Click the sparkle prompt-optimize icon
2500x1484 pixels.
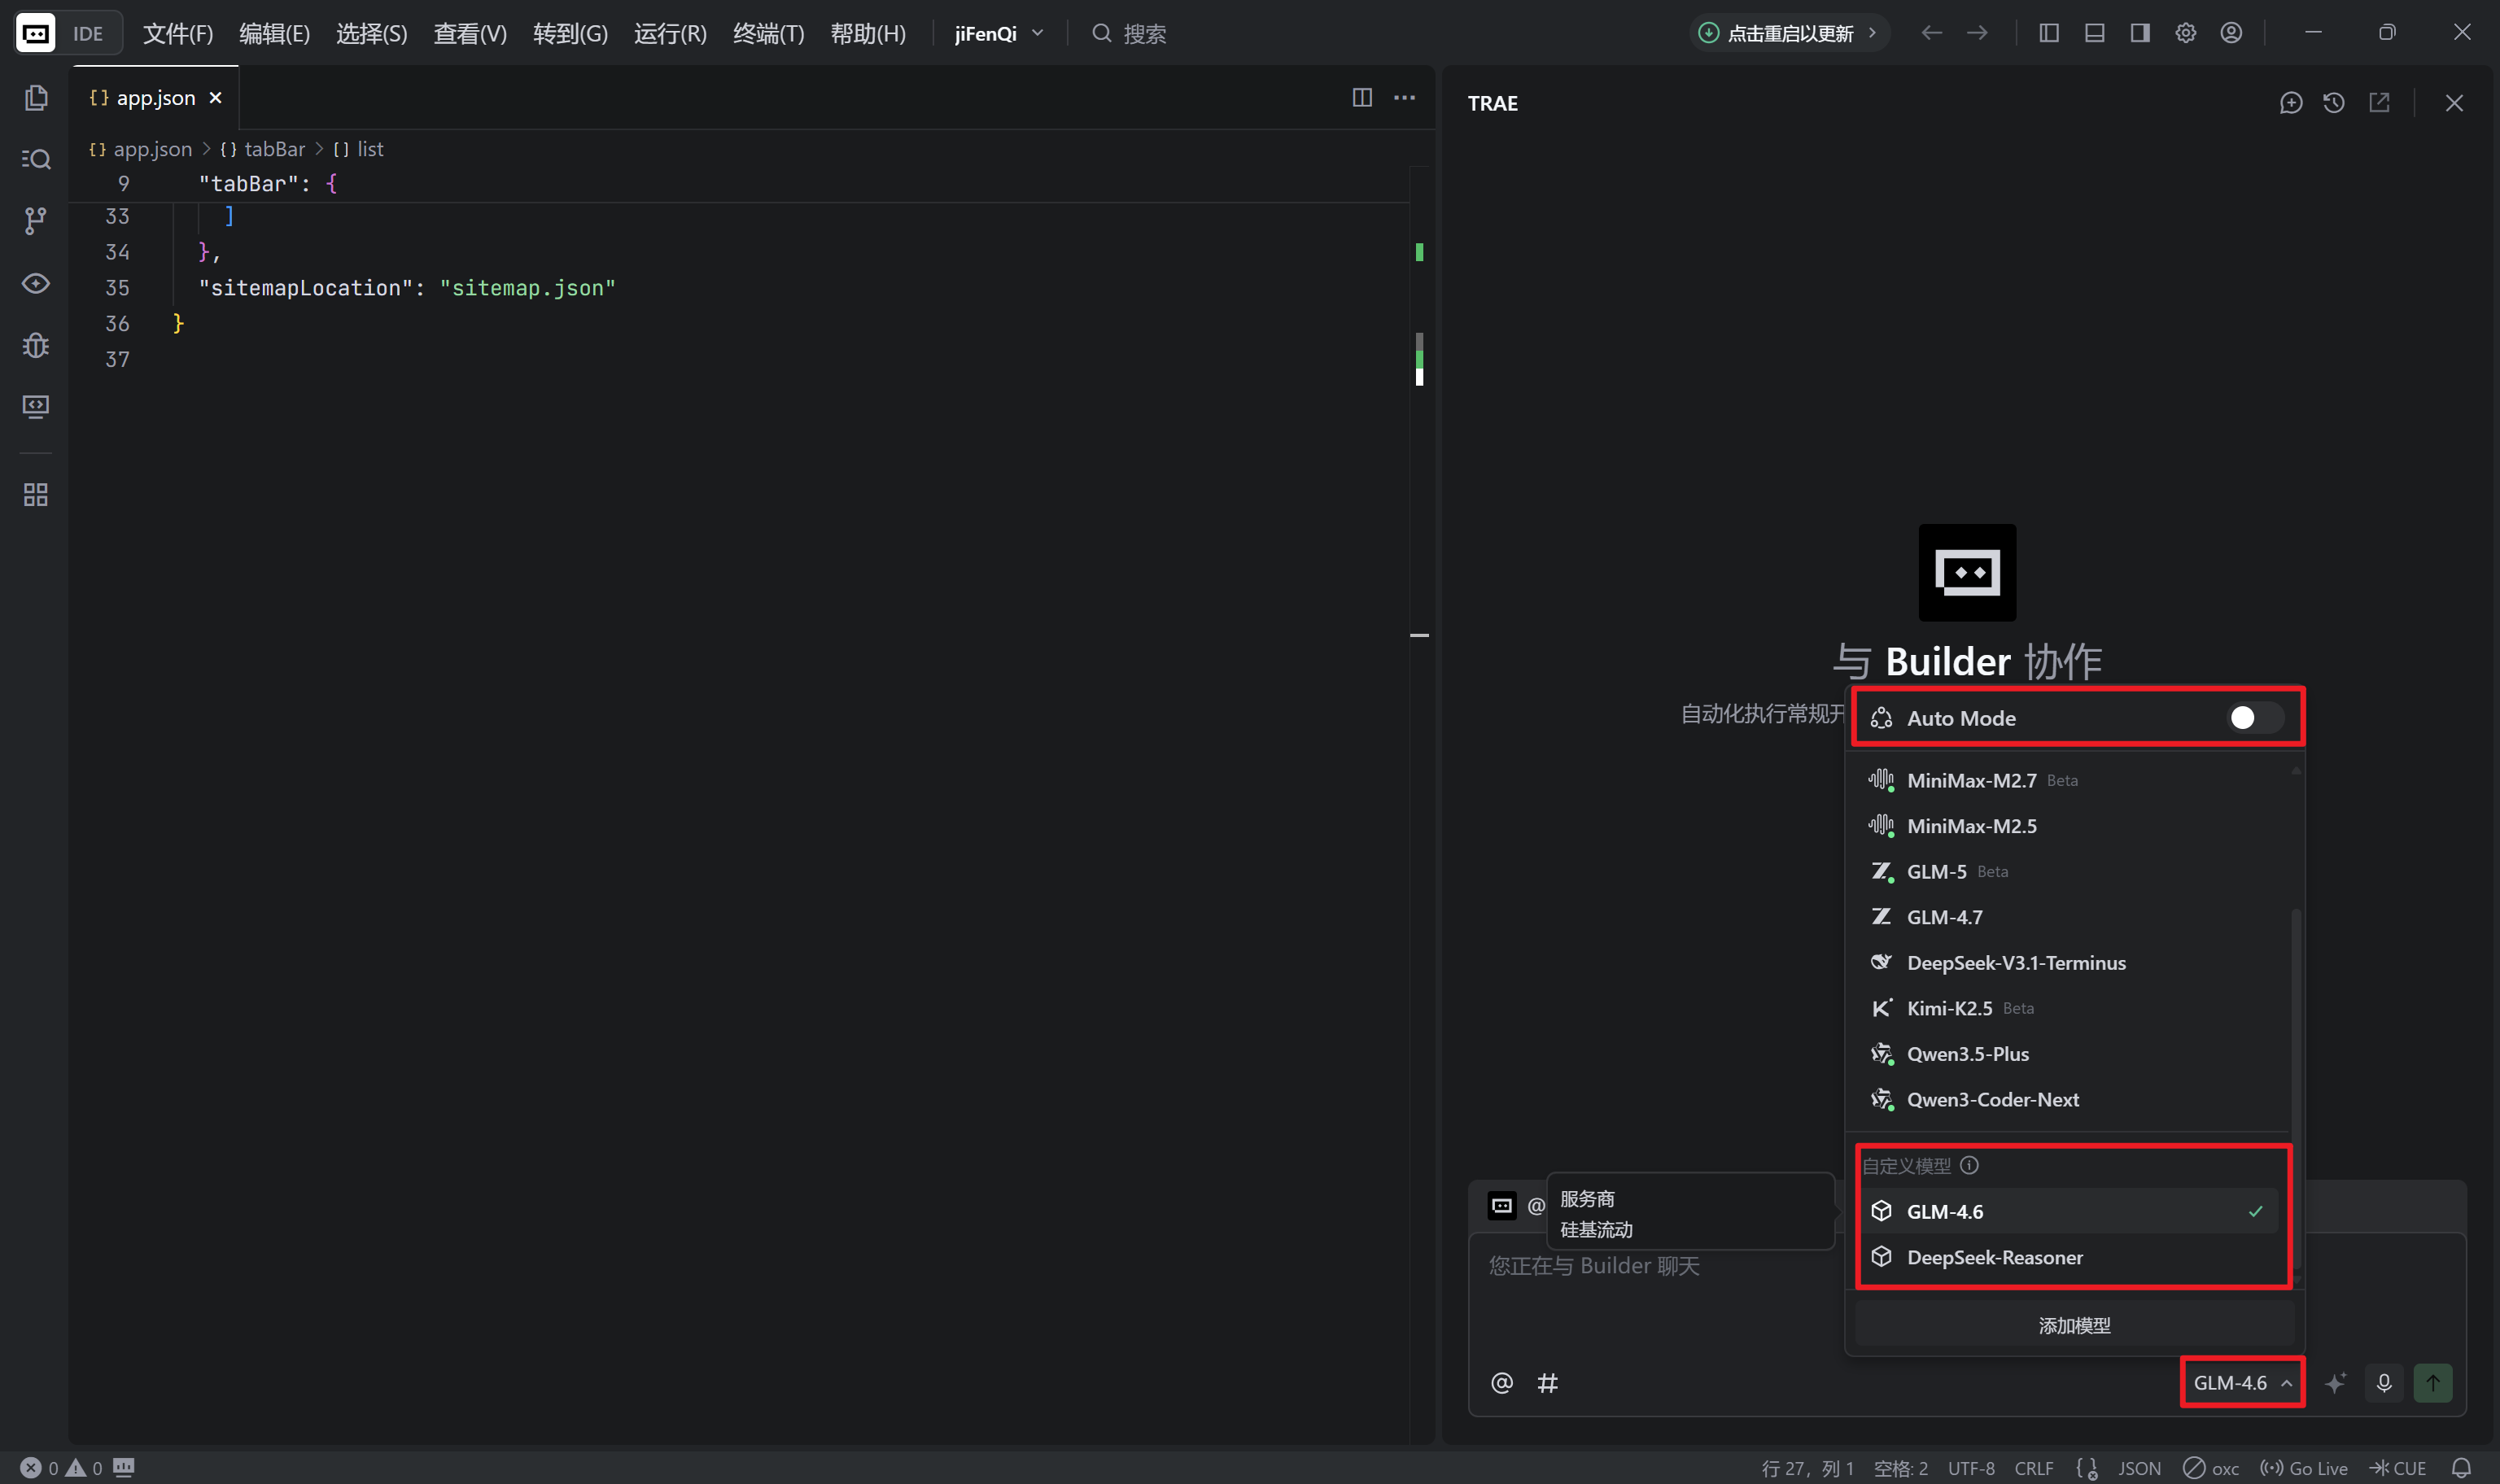click(x=2336, y=1383)
